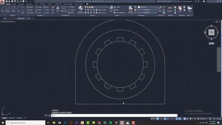Select the Line drawing tool
This screenshot has width=222, height=125.
click(x=3, y=9)
